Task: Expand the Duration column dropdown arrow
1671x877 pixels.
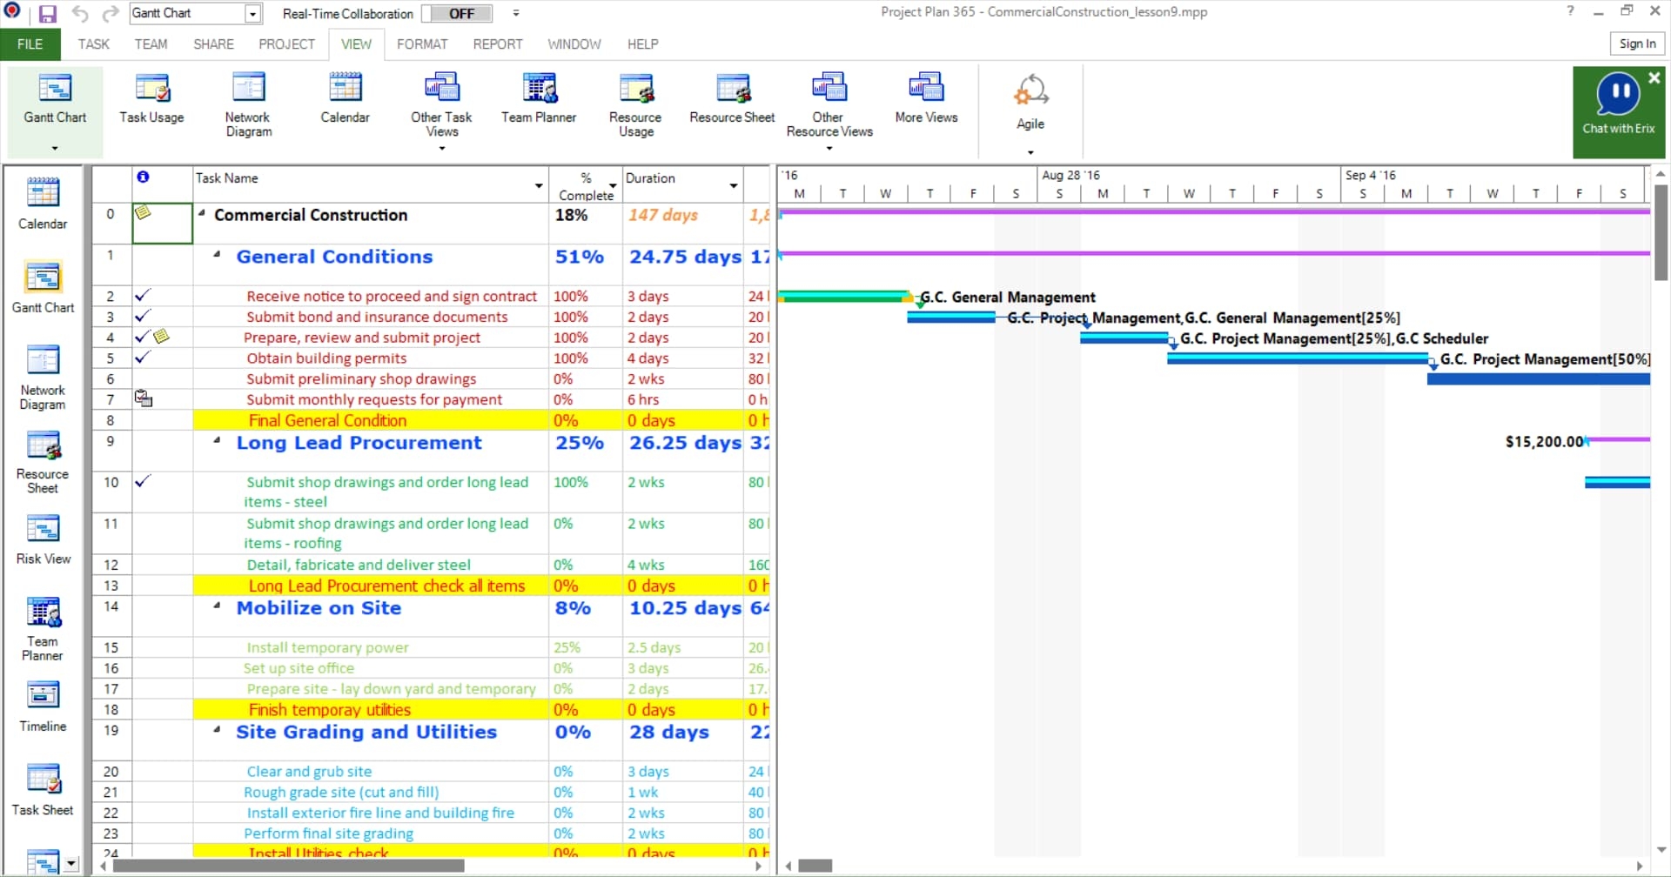Action: click(x=733, y=185)
